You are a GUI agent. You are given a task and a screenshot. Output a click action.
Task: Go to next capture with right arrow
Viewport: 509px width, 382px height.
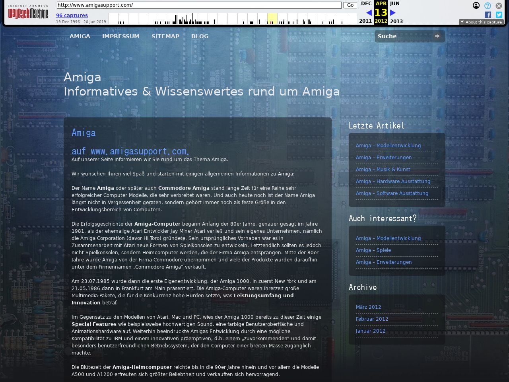[x=393, y=13]
